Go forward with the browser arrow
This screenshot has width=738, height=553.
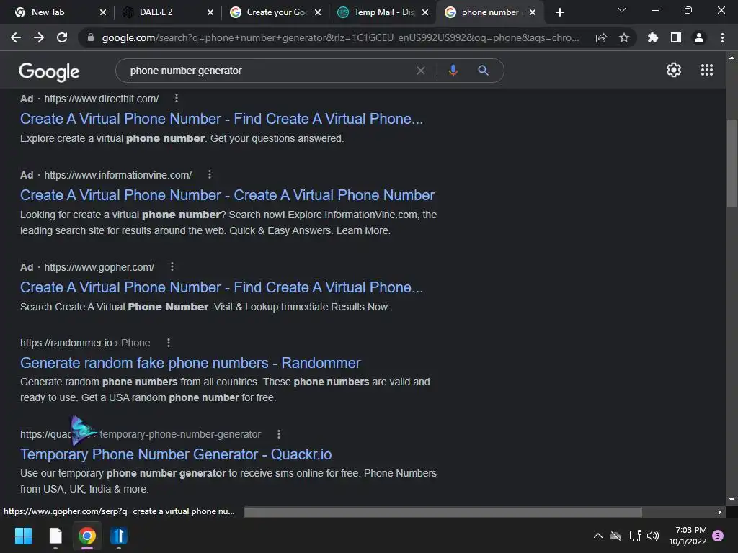39,37
